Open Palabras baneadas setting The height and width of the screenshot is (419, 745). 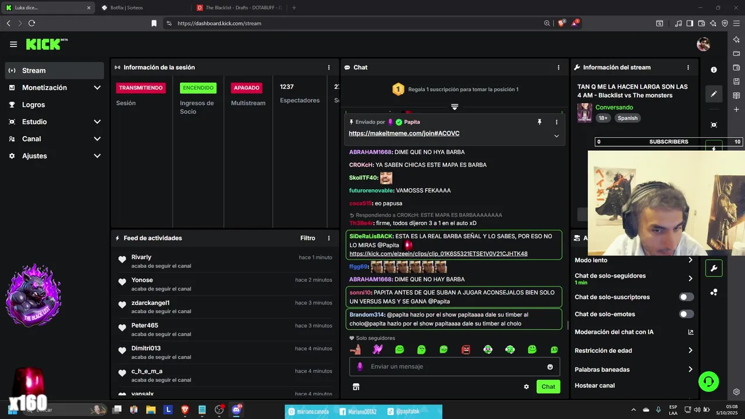[634, 370]
